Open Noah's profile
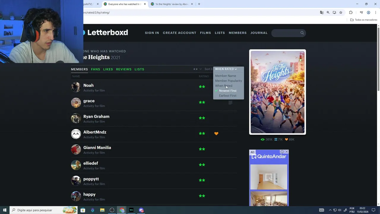 (88, 85)
